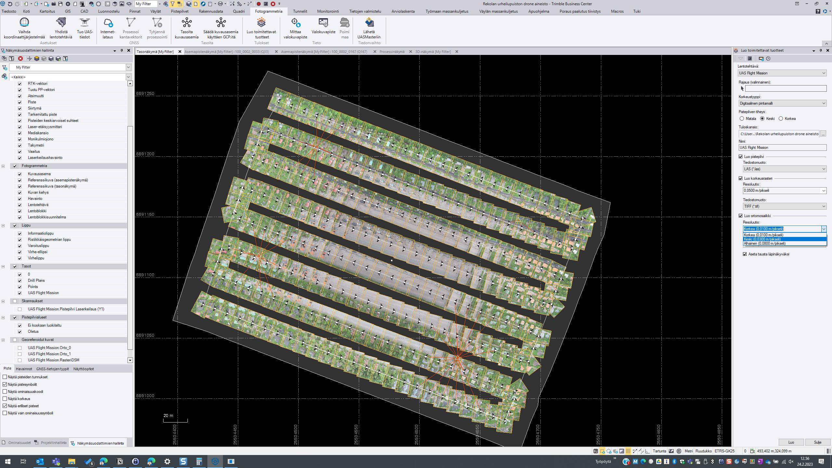Click the red record circle icon in title toolbar
The width and height of the screenshot is (832, 468).
259,4
